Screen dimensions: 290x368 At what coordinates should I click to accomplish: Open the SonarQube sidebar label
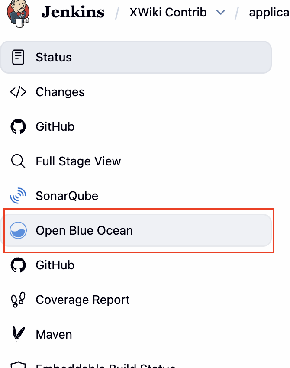click(x=67, y=196)
